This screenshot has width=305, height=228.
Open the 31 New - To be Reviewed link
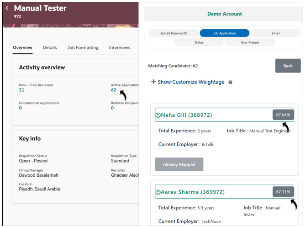click(x=21, y=90)
